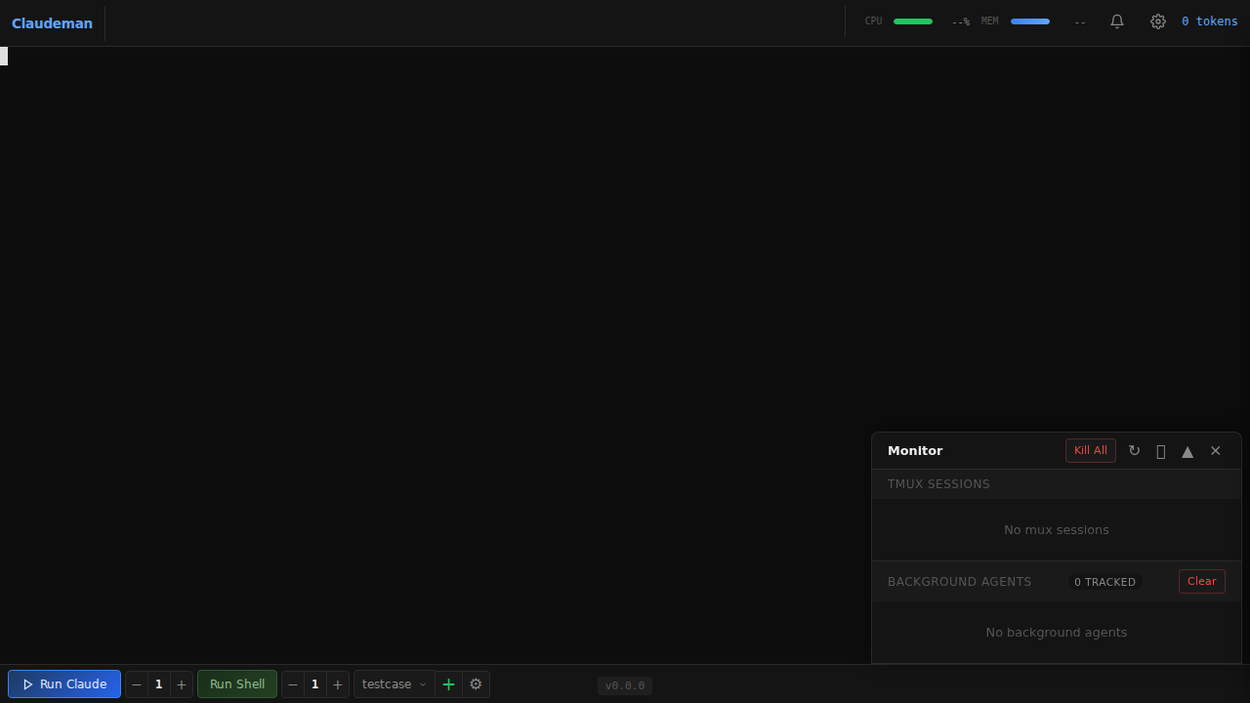Increase the Run Shell instance count
1250x703 pixels.
pyautogui.click(x=338, y=684)
